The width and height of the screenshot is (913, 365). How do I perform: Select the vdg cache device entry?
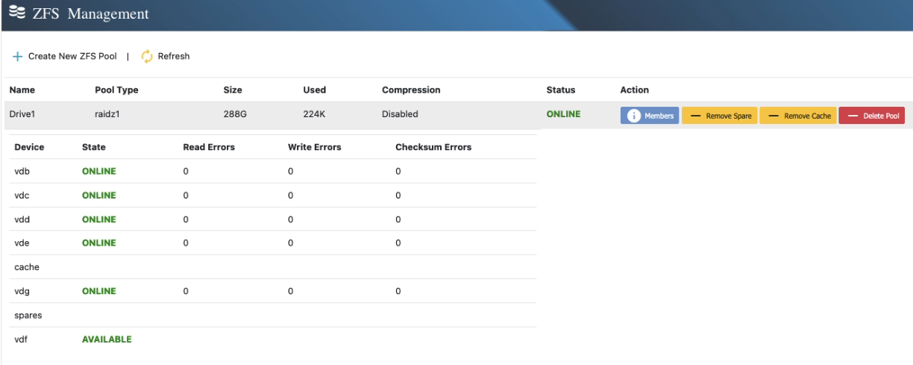point(23,291)
